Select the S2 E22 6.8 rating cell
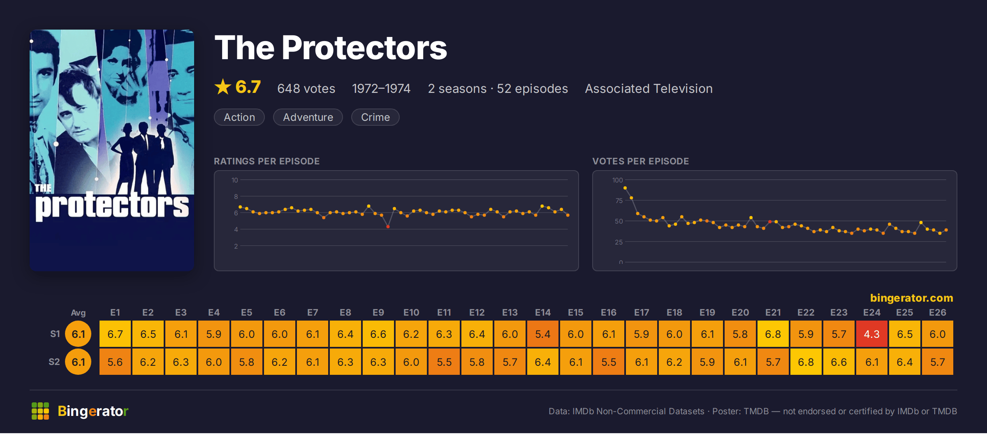Viewport: 987px width, 434px height. point(806,362)
